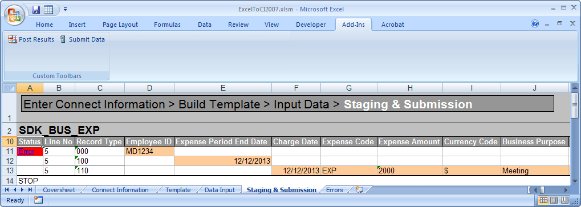Open Microsoft Excel Help icon
This screenshot has height=207, width=581.
pyautogui.click(x=535, y=24)
